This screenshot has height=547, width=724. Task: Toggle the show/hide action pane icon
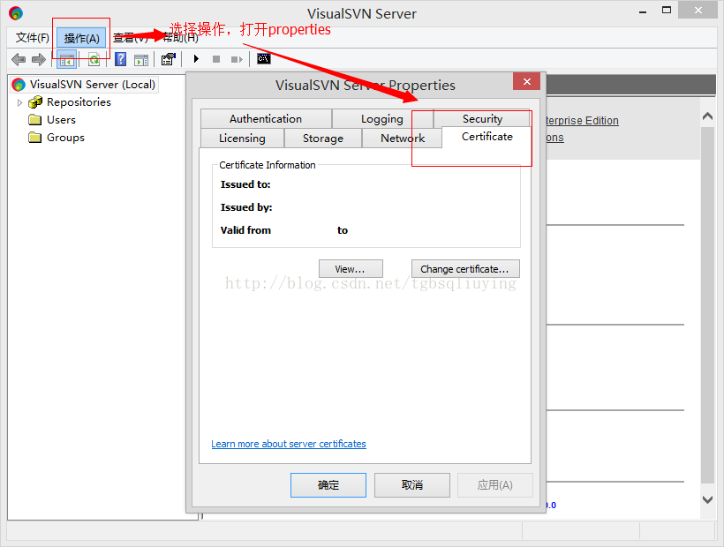141,60
